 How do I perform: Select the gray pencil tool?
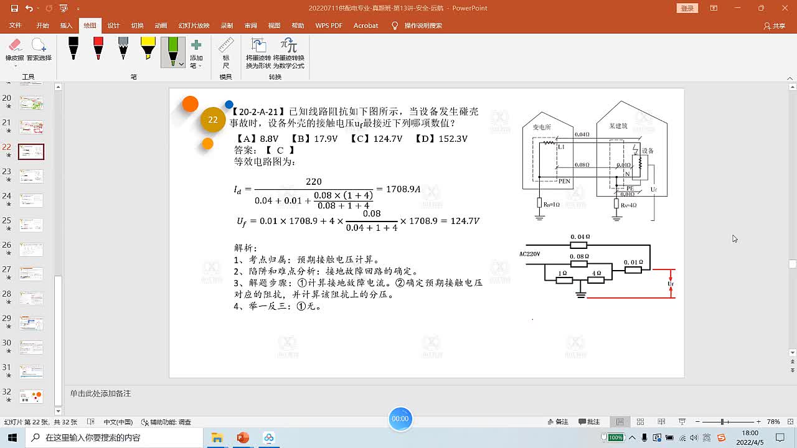point(123,49)
